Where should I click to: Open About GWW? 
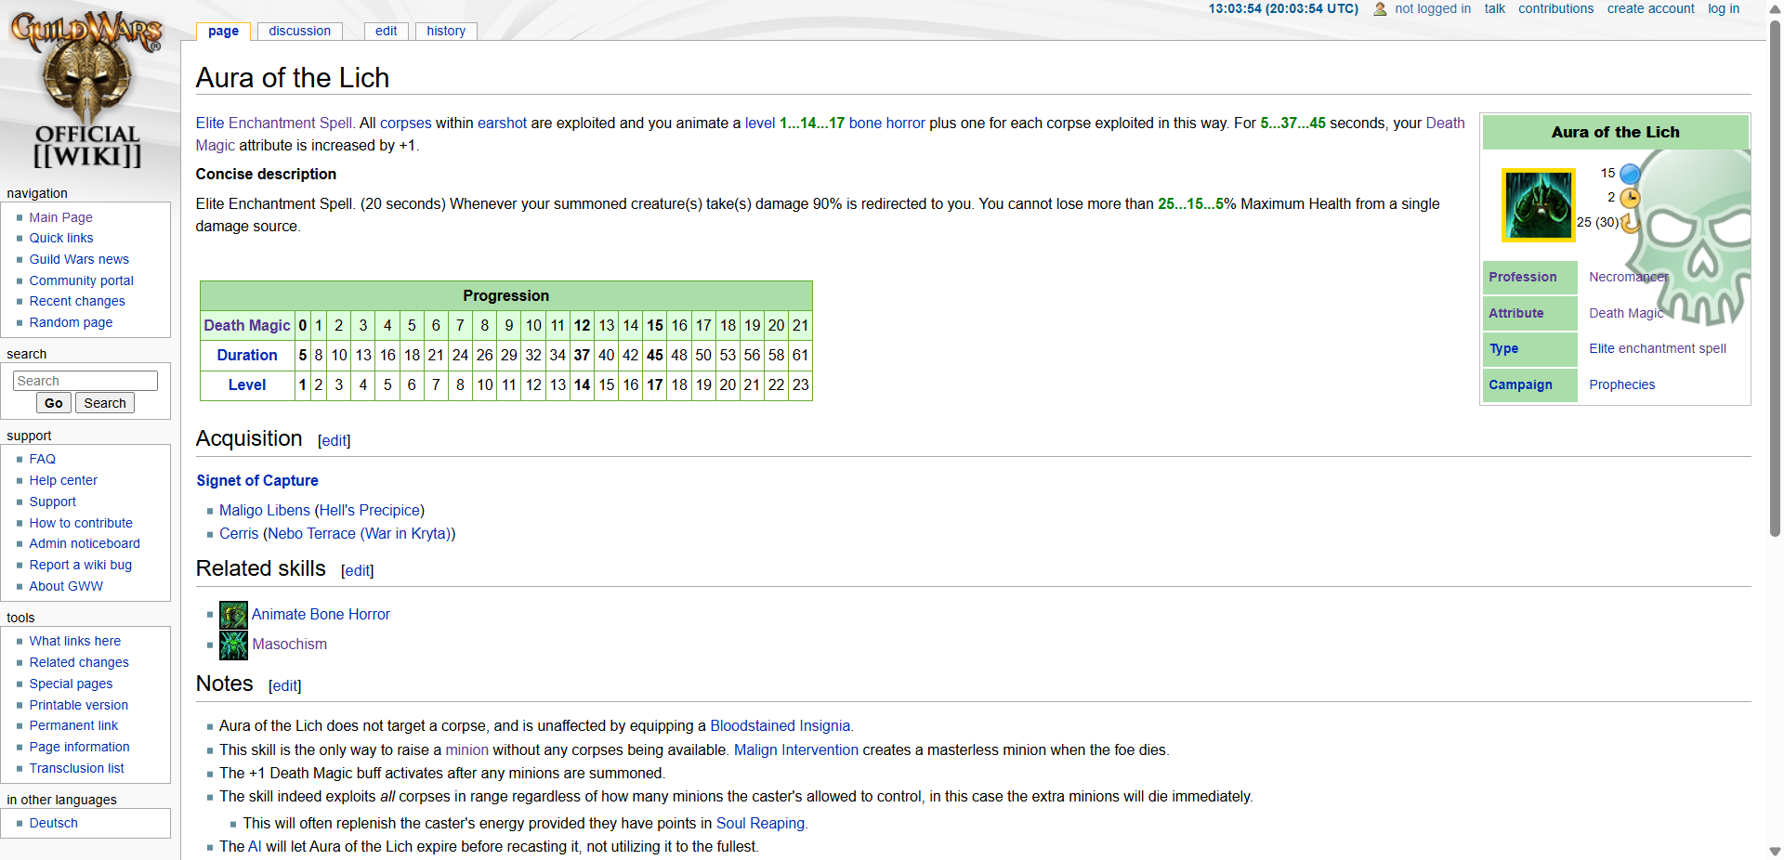66,586
